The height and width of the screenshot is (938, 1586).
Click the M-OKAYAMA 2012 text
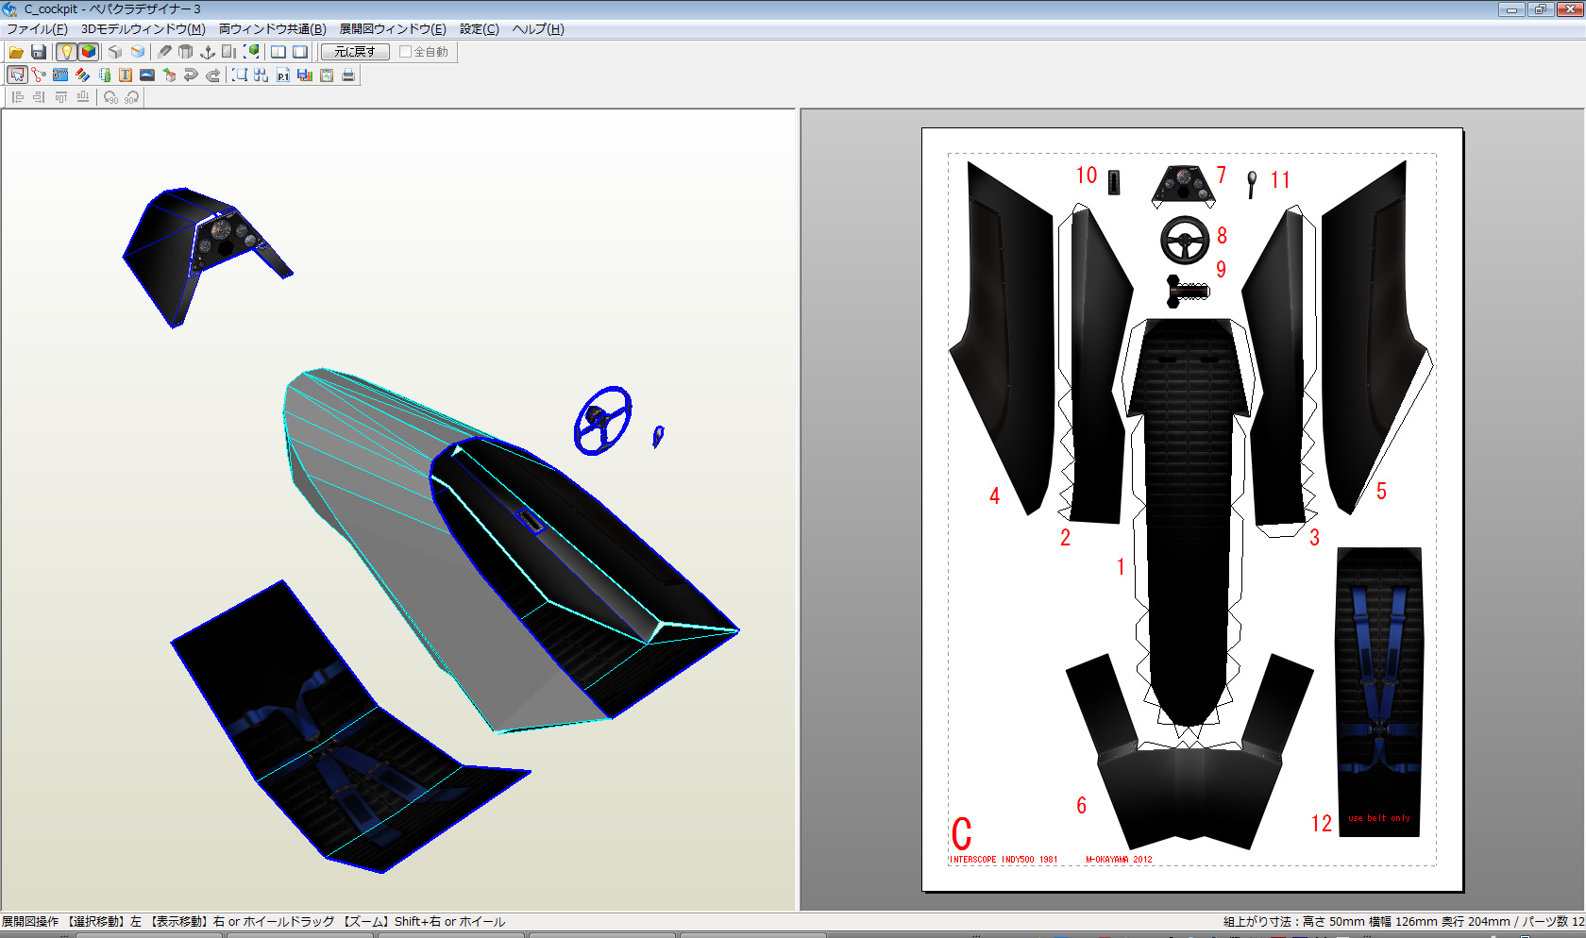click(x=1119, y=860)
